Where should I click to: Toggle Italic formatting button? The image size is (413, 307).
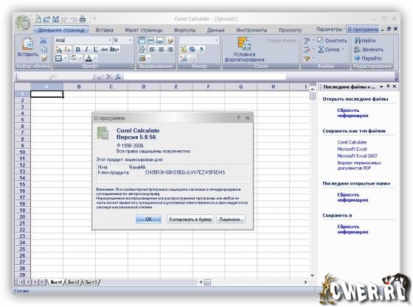click(x=86, y=49)
